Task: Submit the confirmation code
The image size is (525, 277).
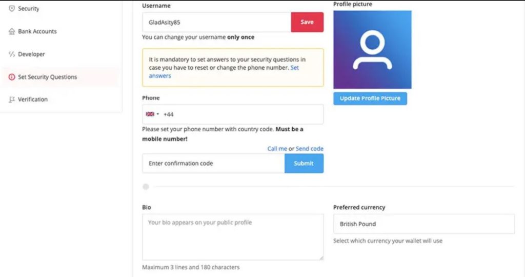Action: (304, 163)
